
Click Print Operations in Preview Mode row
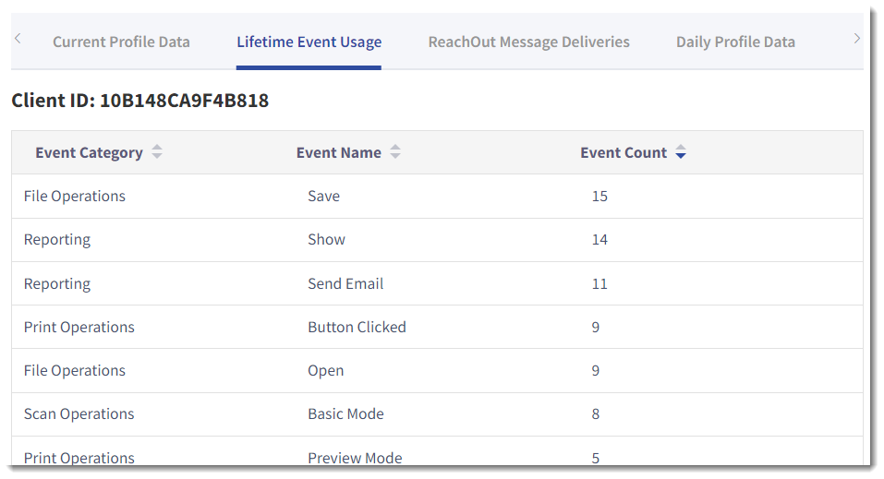[79, 458]
